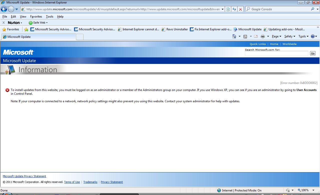
Task: Close the Norton toolbar with the X
Action: 3,23
